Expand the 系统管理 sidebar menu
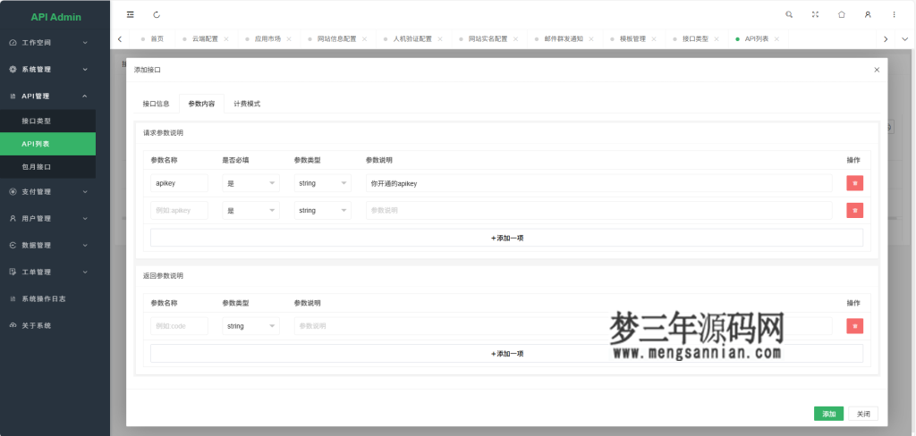Screen dimensions: 916x436 tap(48, 69)
